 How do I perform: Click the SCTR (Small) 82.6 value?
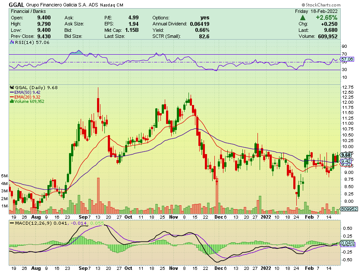[x=202, y=37]
